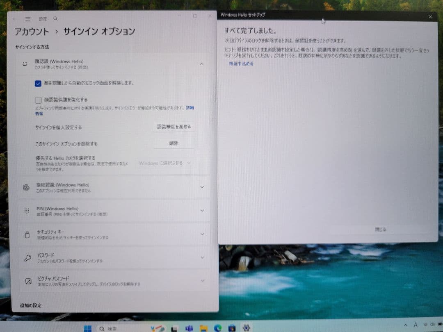Open 追加の設定 at the bottom
The width and height of the screenshot is (443, 332).
point(31,305)
